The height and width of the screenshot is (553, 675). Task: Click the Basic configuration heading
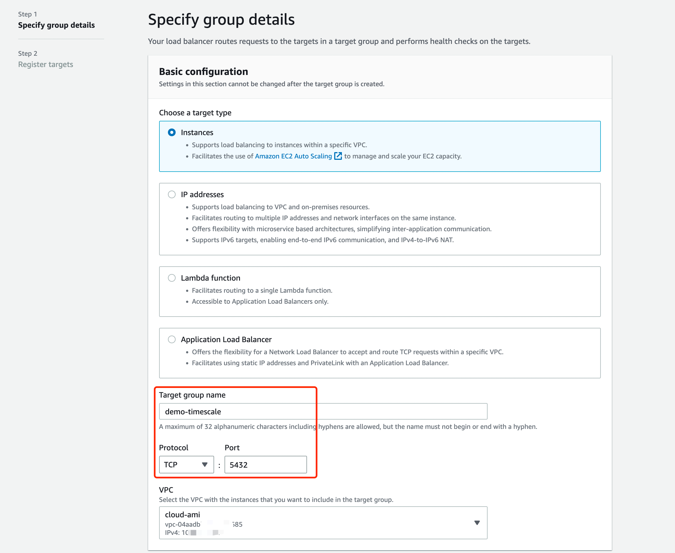point(203,72)
